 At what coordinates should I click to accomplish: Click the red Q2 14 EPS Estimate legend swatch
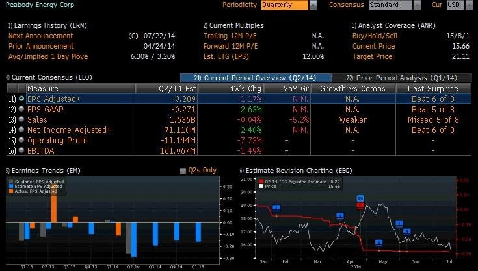pyautogui.click(x=261, y=182)
